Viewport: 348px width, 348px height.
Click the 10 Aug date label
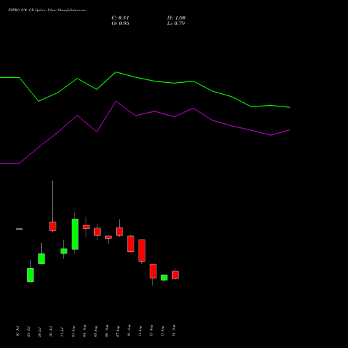[x=129, y=331]
